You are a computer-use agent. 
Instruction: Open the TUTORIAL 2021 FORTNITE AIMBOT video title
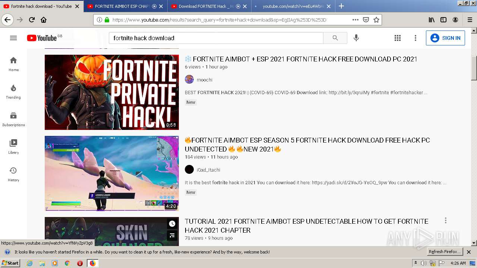click(x=306, y=226)
